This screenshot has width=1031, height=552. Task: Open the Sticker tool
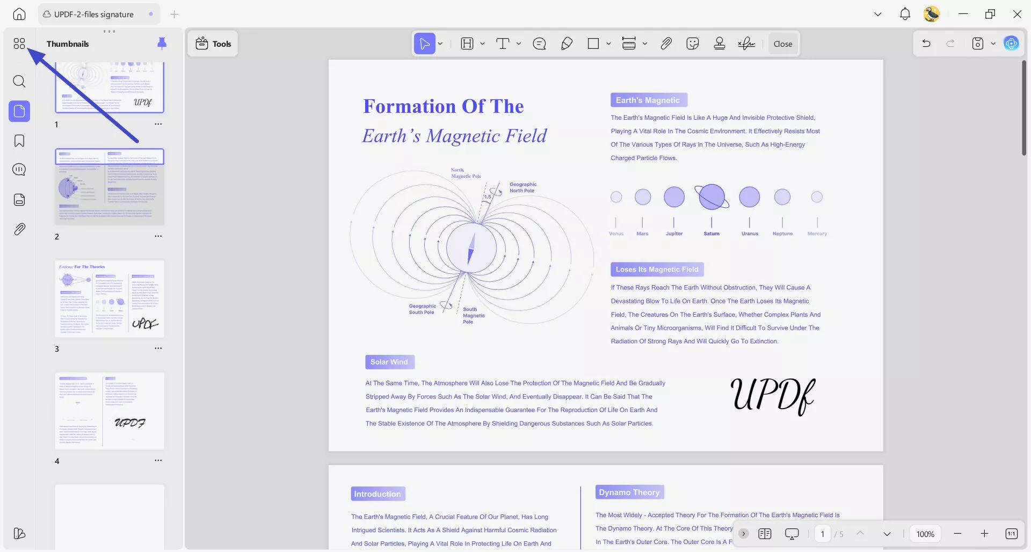tap(693, 43)
